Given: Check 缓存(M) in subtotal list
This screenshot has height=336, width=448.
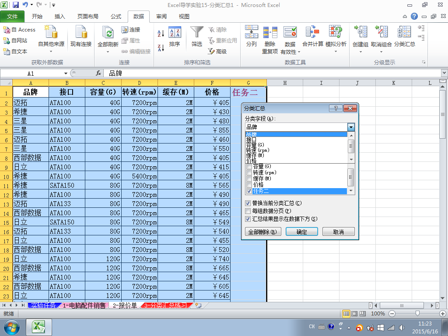Looking at the screenshot, I should (249, 179).
